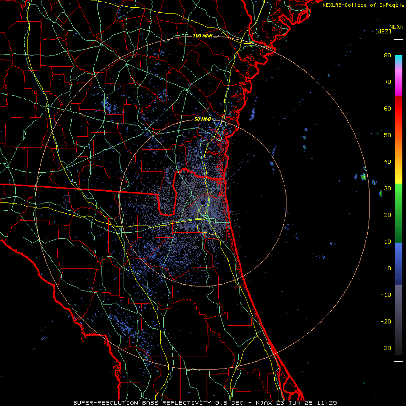
Task: Select the -10 dBZ scale value
Action: tap(386, 295)
